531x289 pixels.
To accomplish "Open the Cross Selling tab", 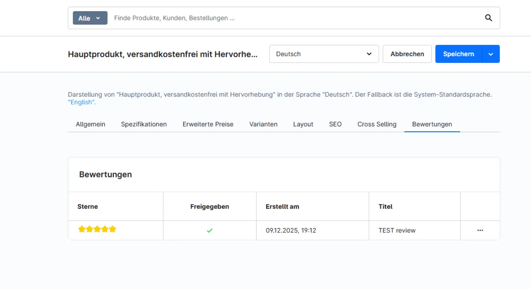I will [377, 124].
